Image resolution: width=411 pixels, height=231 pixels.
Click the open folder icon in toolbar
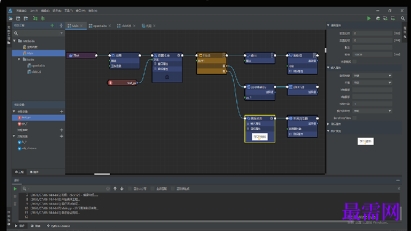[x=10, y=18]
